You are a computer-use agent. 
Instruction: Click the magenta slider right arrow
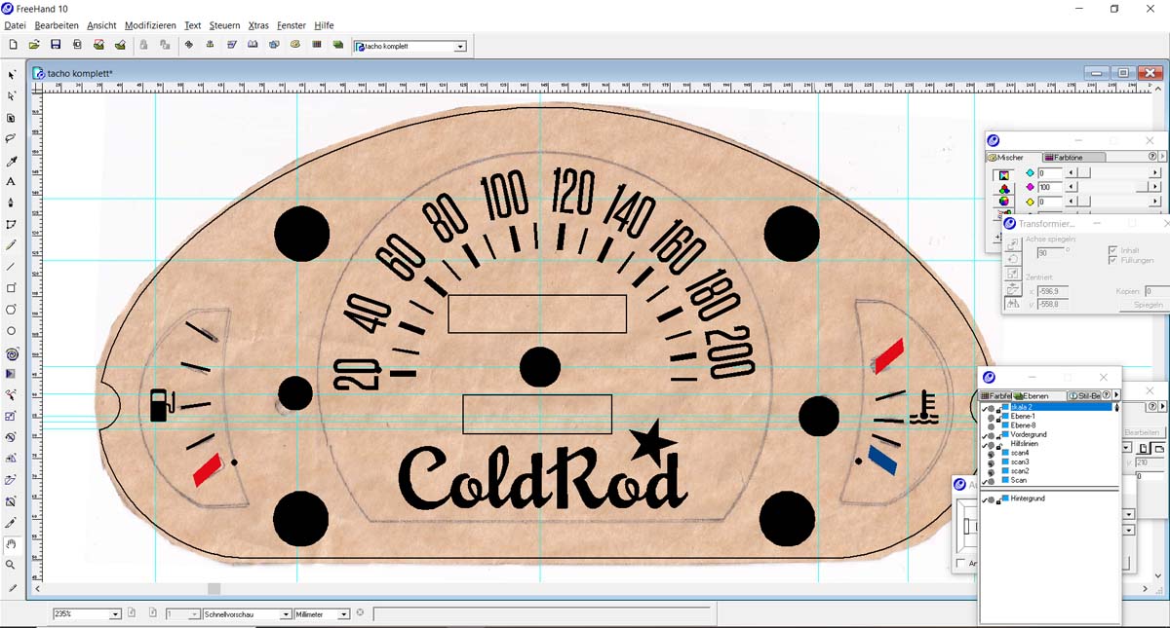1155,187
